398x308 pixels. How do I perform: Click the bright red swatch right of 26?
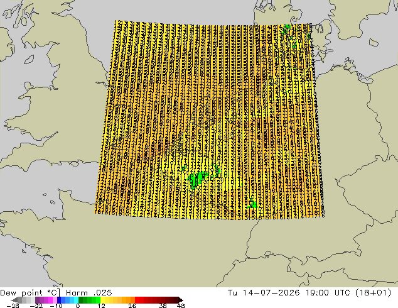point(137,300)
